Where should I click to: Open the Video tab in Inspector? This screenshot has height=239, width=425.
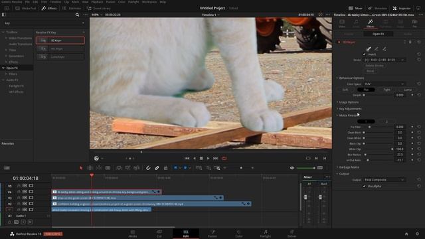tap(342, 23)
